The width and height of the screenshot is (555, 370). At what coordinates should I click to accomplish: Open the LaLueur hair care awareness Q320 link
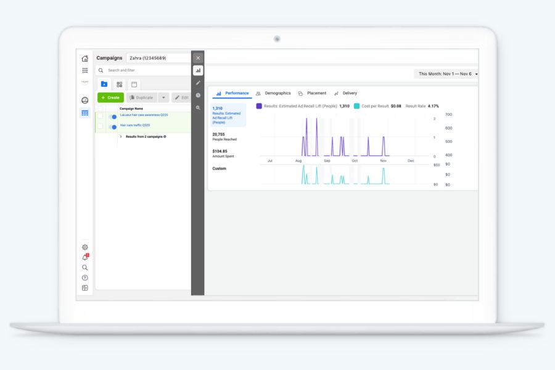click(144, 115)
